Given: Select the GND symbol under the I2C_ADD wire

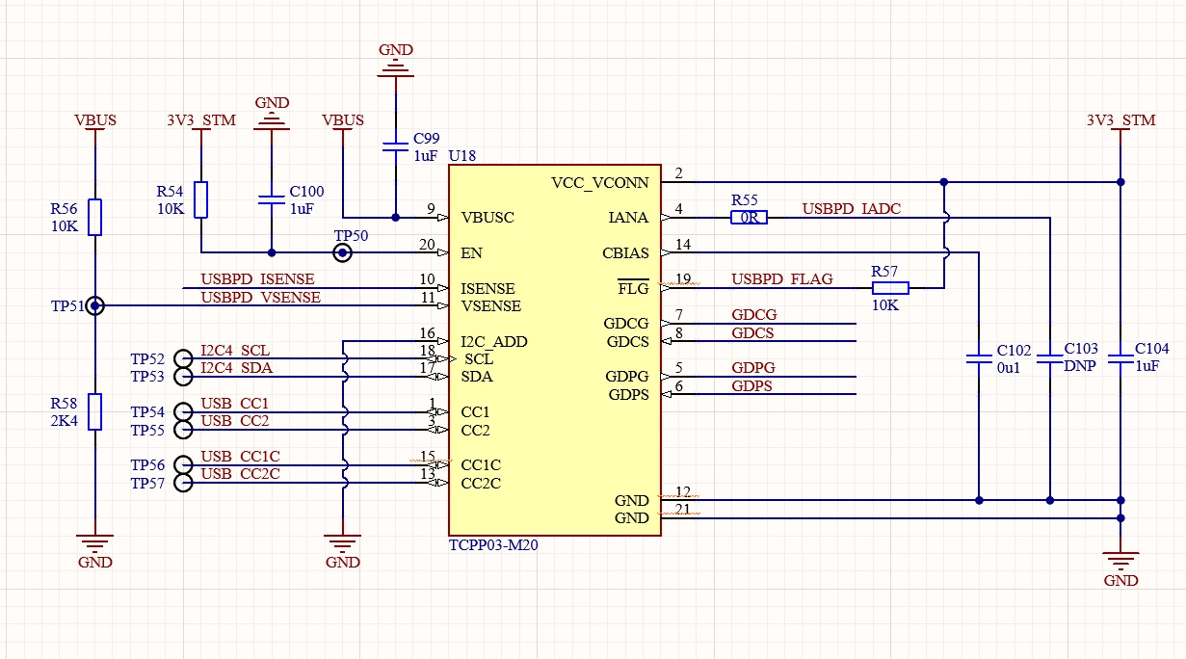Looking at the screenshot, I should [342, 552].
